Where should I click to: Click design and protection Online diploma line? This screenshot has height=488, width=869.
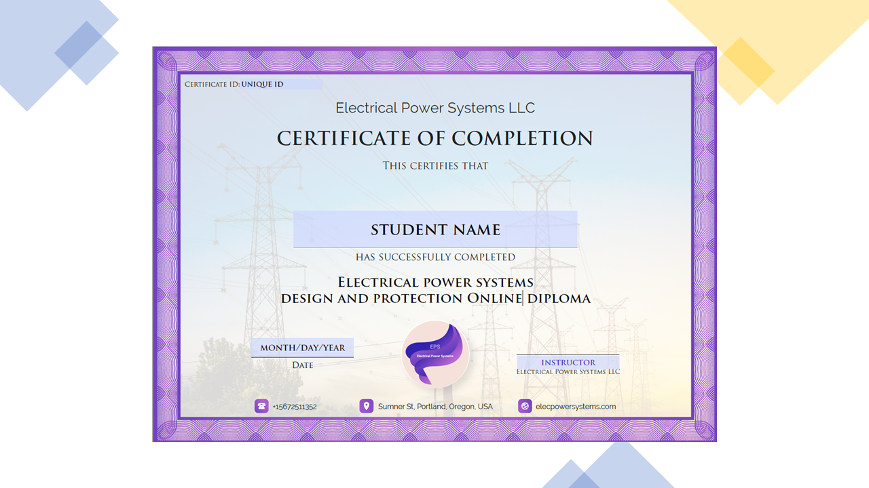click(435, 298)
